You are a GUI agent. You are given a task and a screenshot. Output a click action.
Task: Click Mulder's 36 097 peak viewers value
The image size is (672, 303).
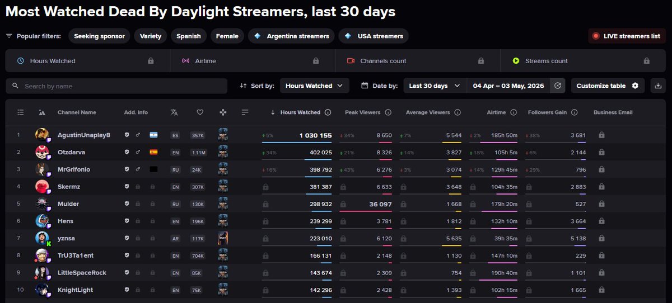[x=380, y=204]
